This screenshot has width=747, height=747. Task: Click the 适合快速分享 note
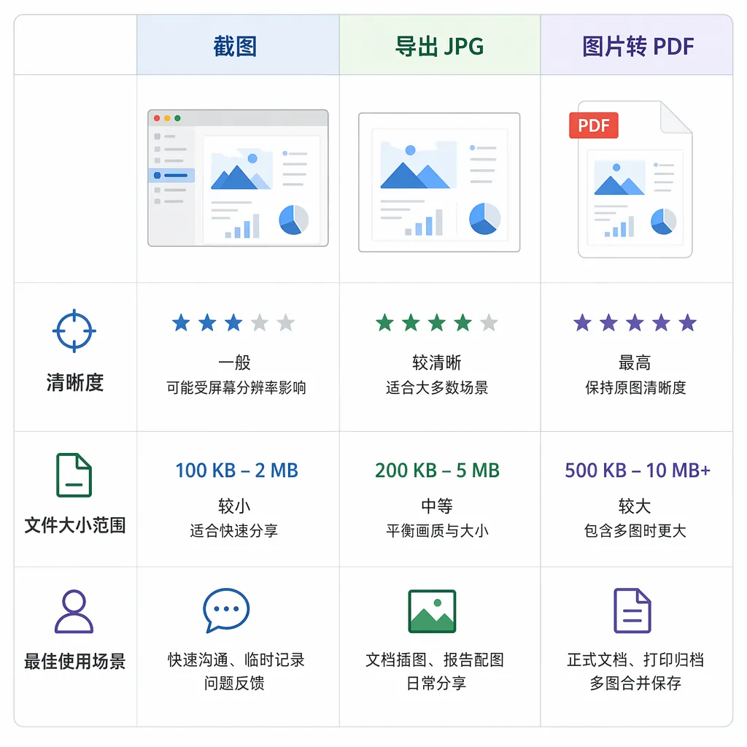tap(234, 530)
